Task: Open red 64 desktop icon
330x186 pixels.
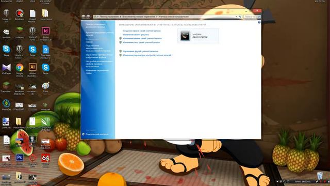Action: [x=45, y=160]
